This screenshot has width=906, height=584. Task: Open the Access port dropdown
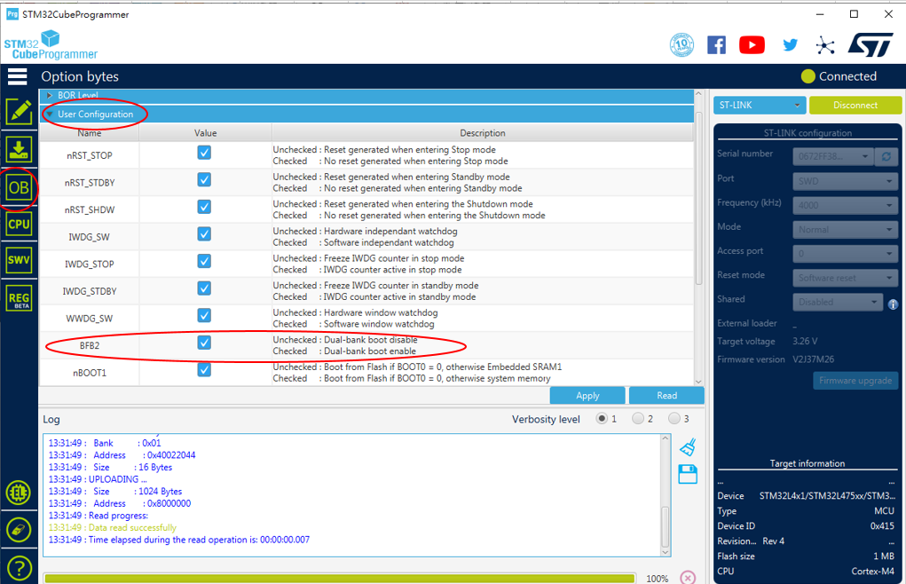point(845,254)
